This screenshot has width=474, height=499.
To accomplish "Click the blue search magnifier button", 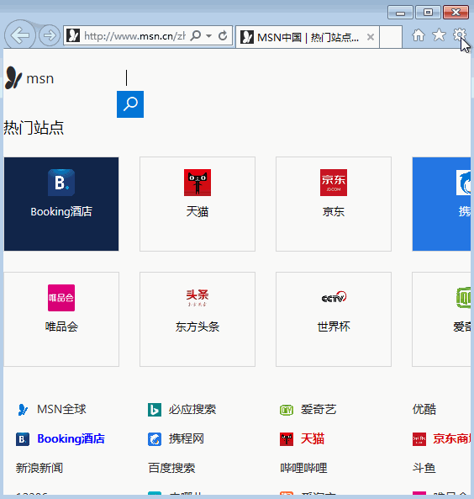I will point(130,104).
